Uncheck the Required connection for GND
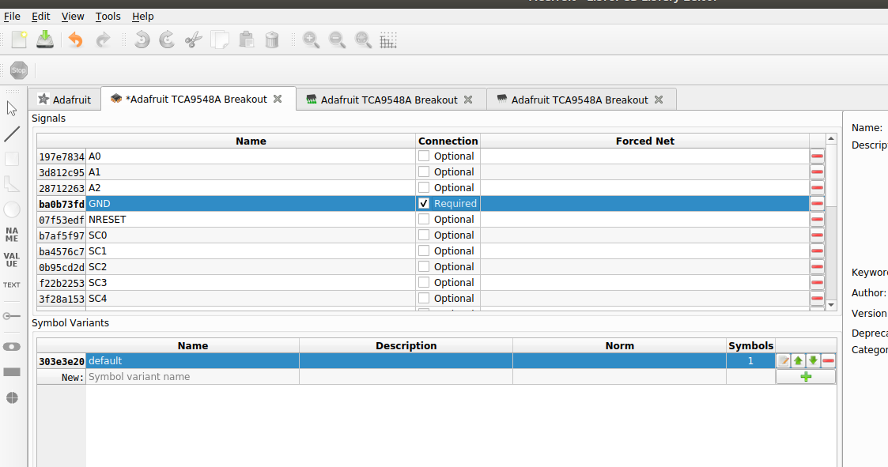The height and width of the screenshot is (467, 888). (423, 203)
